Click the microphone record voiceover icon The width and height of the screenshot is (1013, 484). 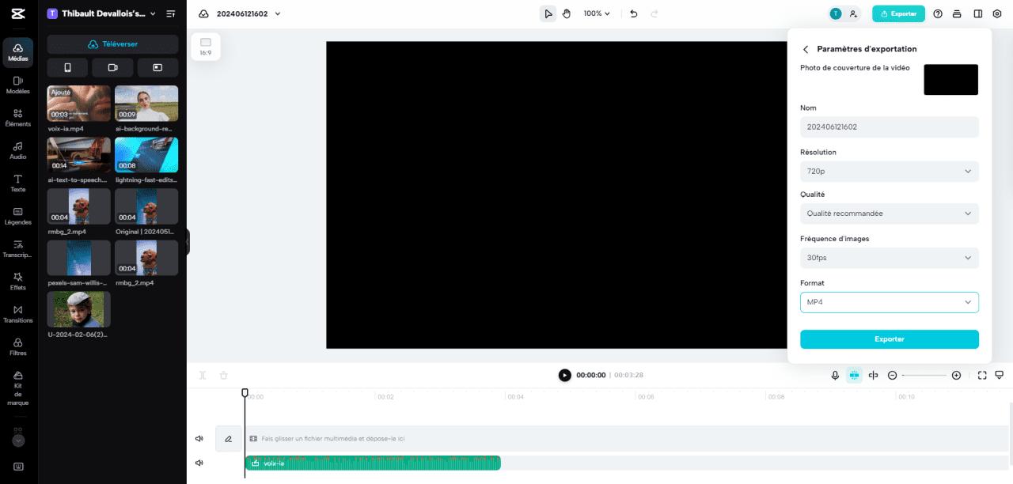pyautogui.click(x=835, y=375)
